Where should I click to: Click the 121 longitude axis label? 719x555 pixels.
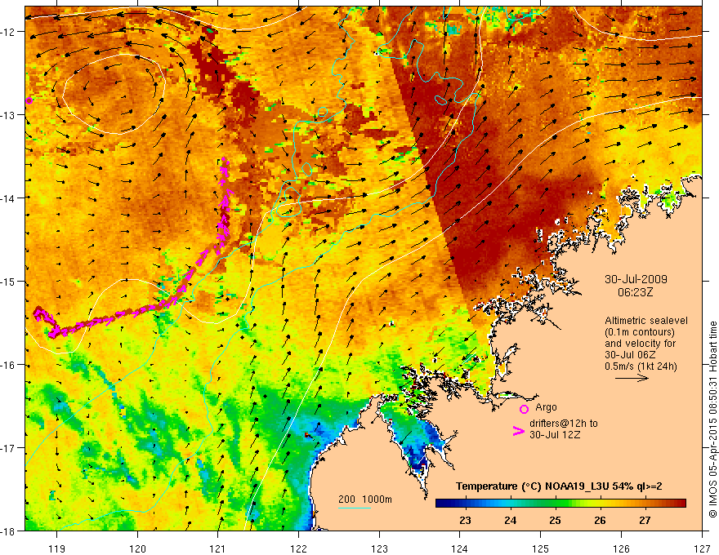click(x=218, y=548)
